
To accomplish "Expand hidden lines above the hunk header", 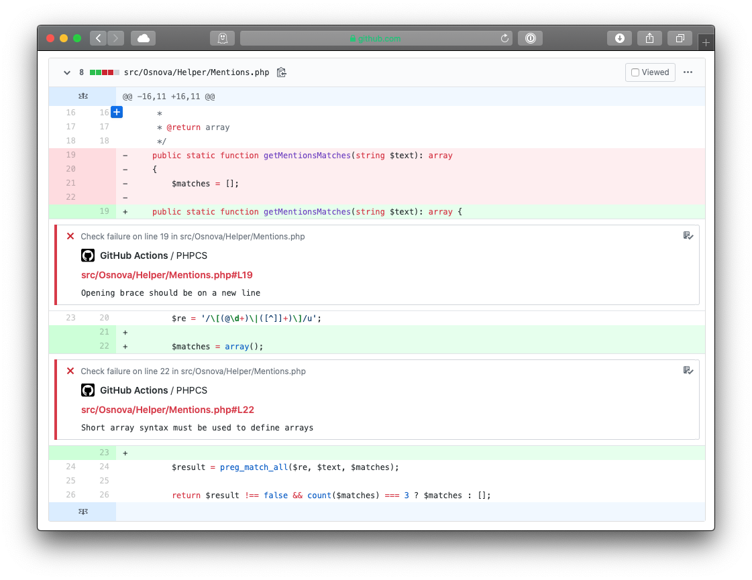I will click(x=83, y=97).
